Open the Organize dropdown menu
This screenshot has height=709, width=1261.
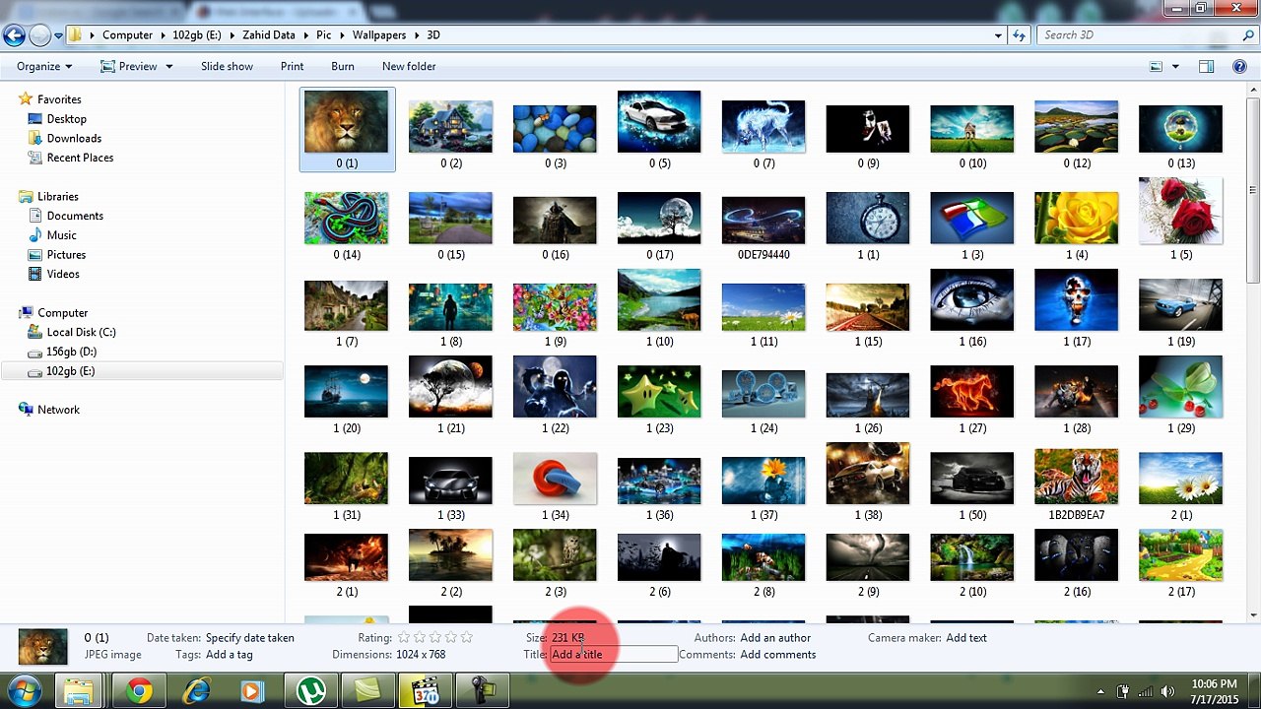click(x=44, y=67)
